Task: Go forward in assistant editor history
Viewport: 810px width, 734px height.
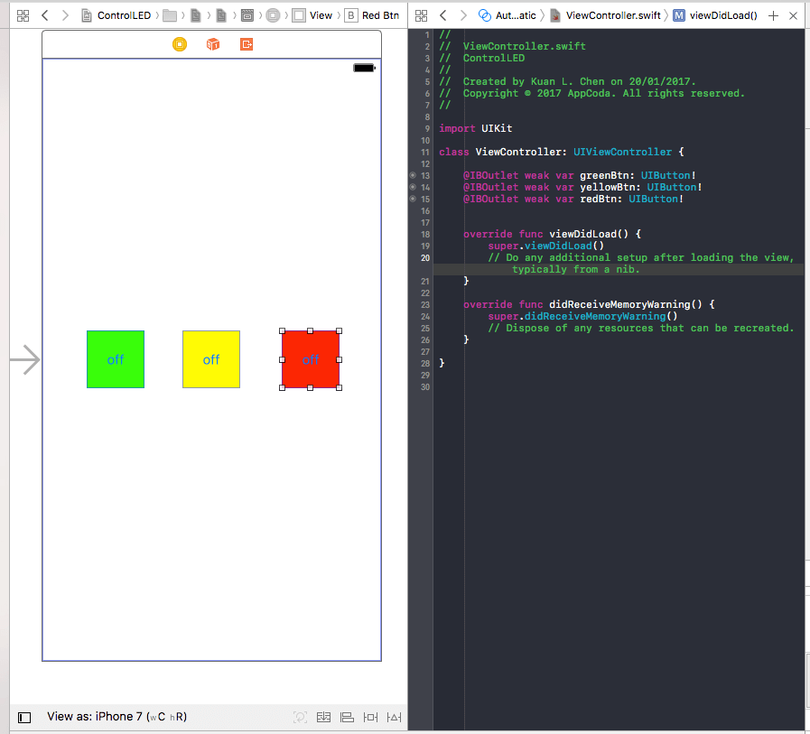Action: click(463, 15)
